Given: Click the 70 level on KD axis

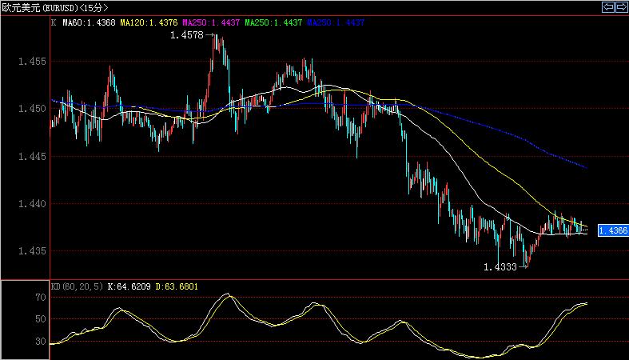Looking at the screenshot, I should pyautogui.click(x=41, y=298).
